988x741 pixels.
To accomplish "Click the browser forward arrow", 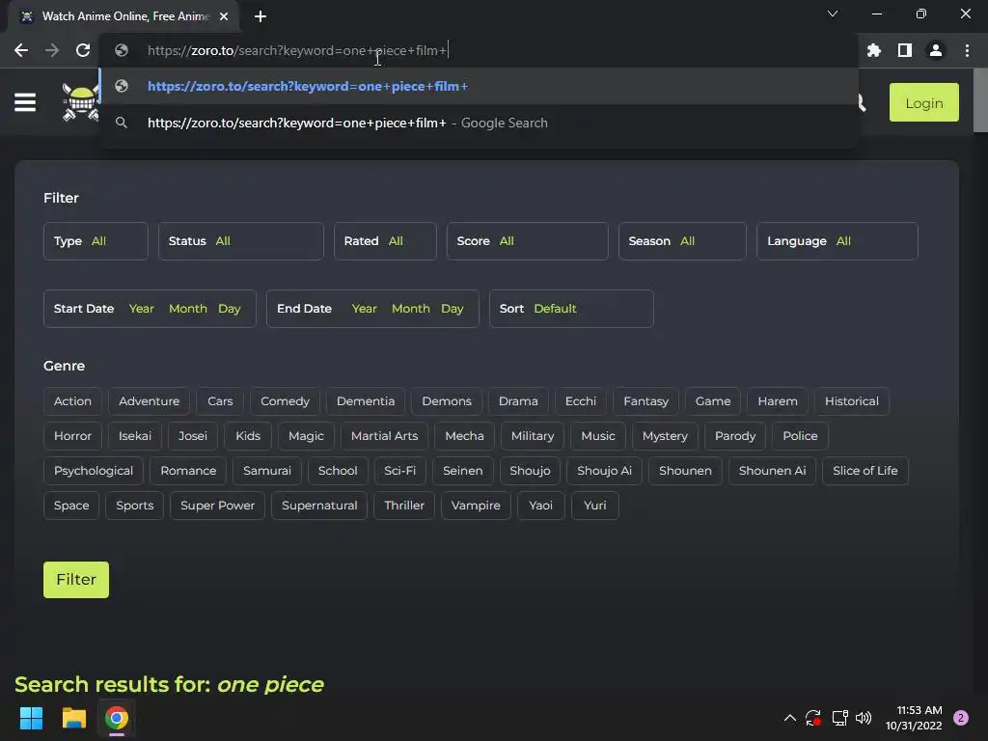I will 52,50.
